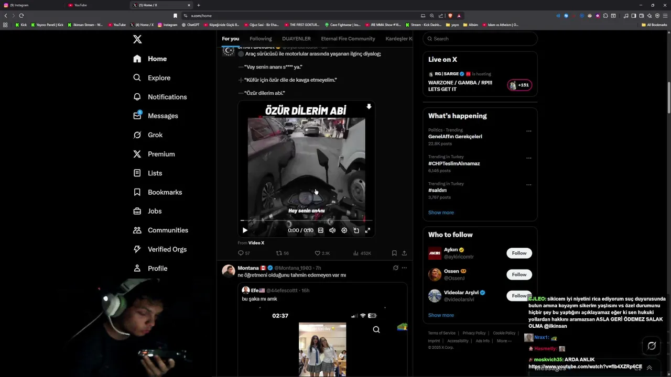Open Notifications in the sidebar

(x=160, y=97)
